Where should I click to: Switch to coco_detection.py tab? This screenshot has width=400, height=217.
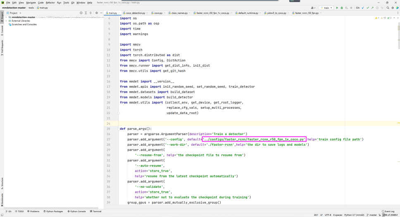(x=136, y=13)
